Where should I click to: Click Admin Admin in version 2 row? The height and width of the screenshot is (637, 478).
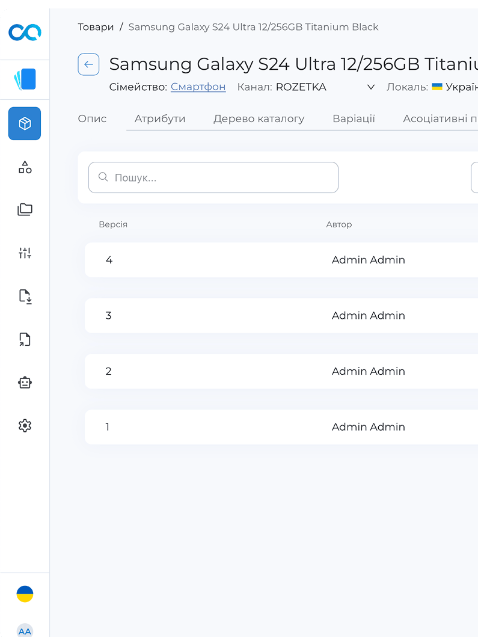point(369,371)
